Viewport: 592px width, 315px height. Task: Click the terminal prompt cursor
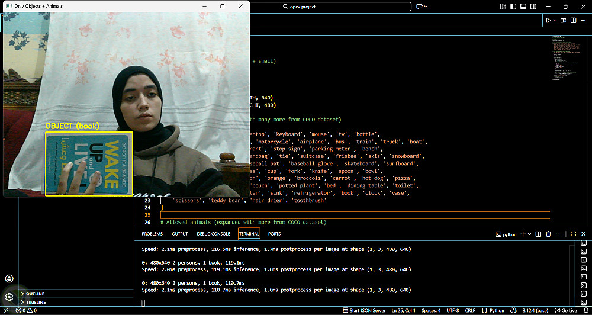pos(143,303)
